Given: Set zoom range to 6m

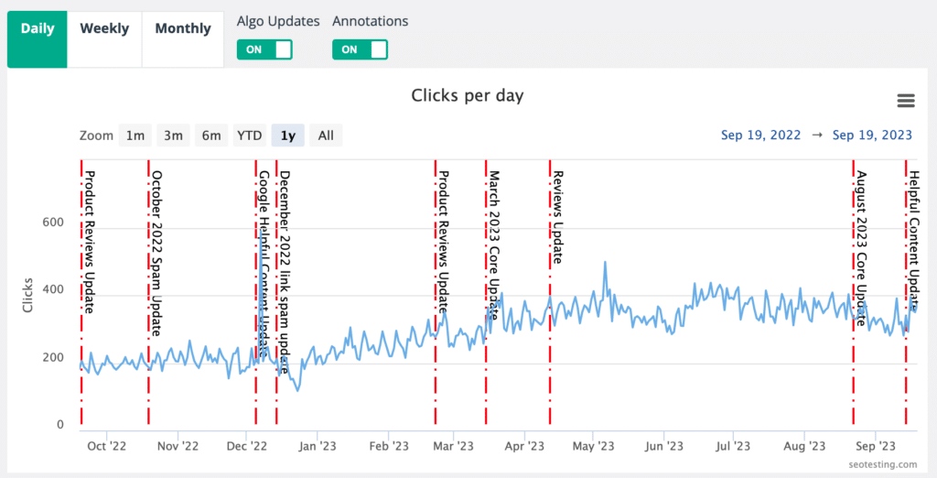Looking at the screenshot, I should point(211,136).
